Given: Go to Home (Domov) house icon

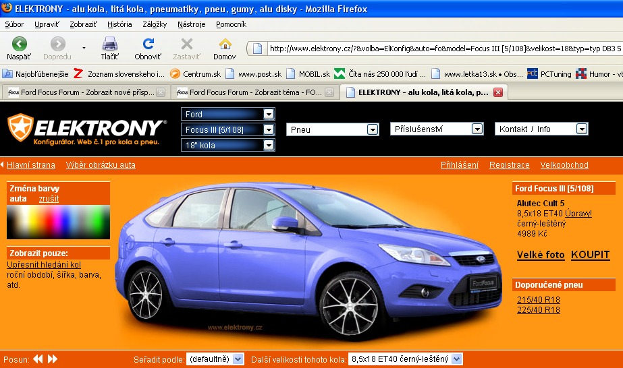Looking at the screenshot, I should pos(225,44).
